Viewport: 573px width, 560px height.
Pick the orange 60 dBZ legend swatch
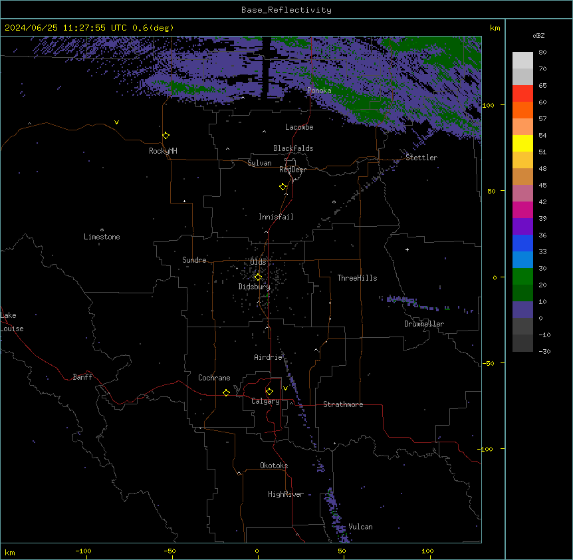point(522,110)
